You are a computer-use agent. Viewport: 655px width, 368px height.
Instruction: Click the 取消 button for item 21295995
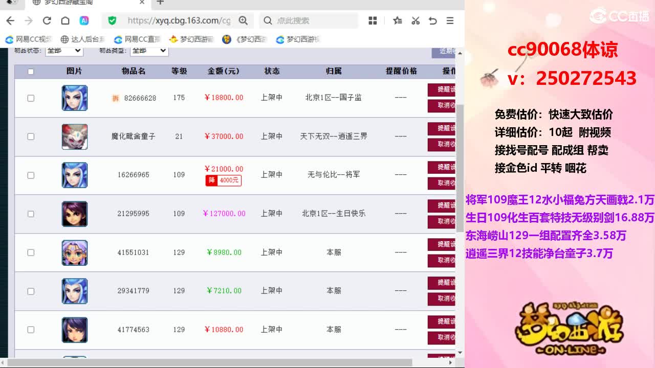(x=442, y=221)
